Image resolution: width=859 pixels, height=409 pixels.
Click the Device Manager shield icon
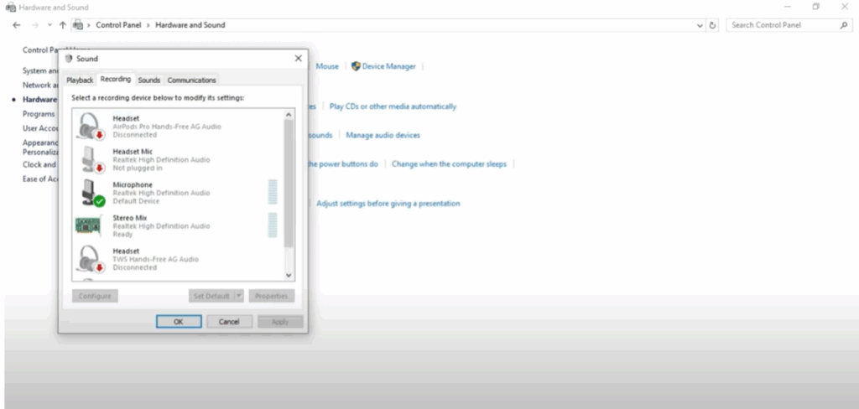[x=356, y=66]
